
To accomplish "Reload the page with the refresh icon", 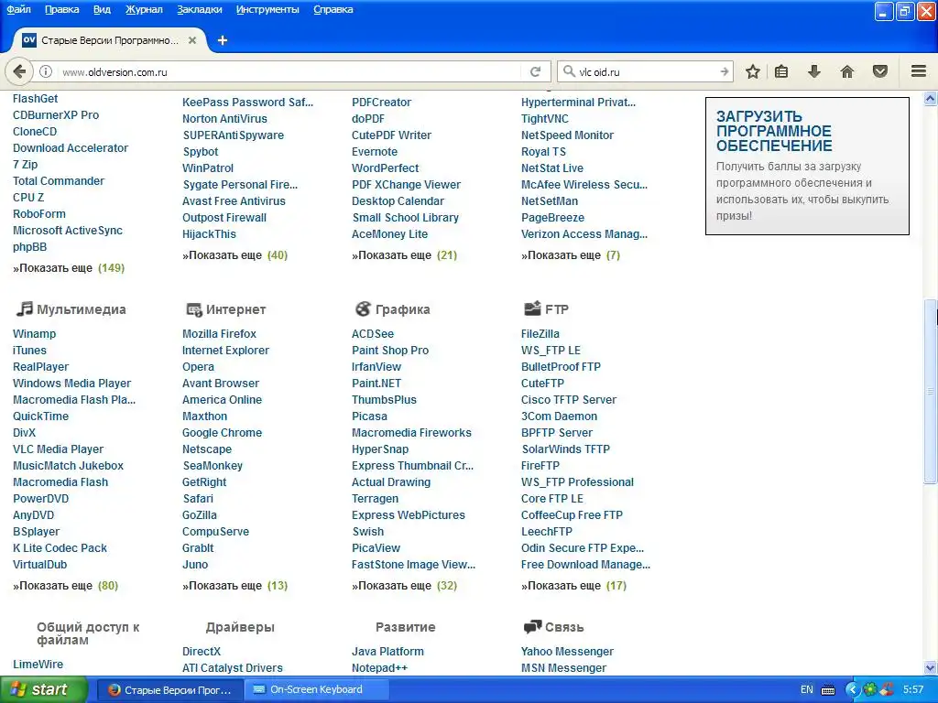I will pyautogui.click(x=535, y=71).
